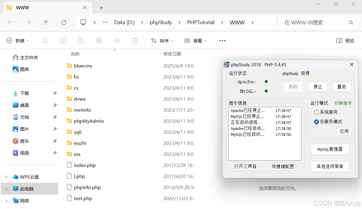
Task: Click Data (D:) breadcrumb
Action: 124,22
